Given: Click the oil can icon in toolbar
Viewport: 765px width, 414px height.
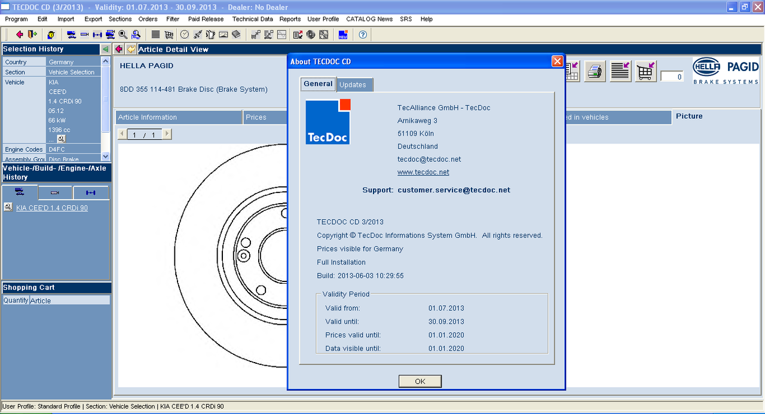Looking at the screenshot, I should click(210, 34).
